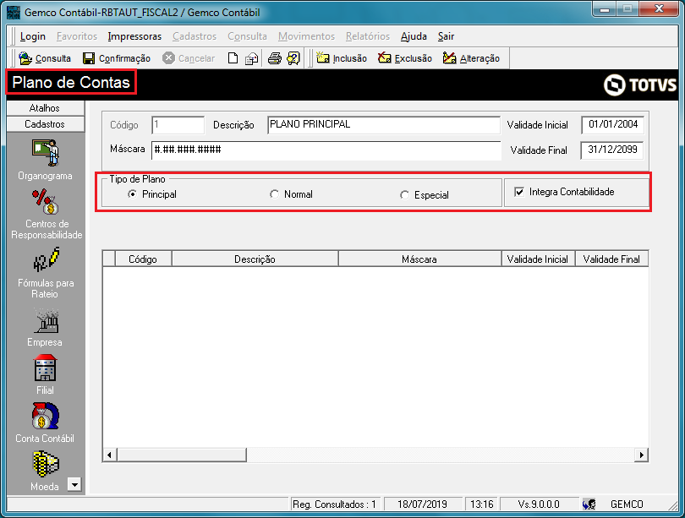Open the Filial building icon
685x518 pixels.
coord(45,368)
